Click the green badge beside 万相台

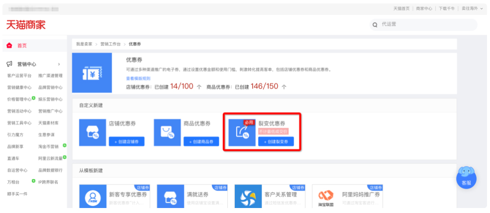tap(33, 181)
